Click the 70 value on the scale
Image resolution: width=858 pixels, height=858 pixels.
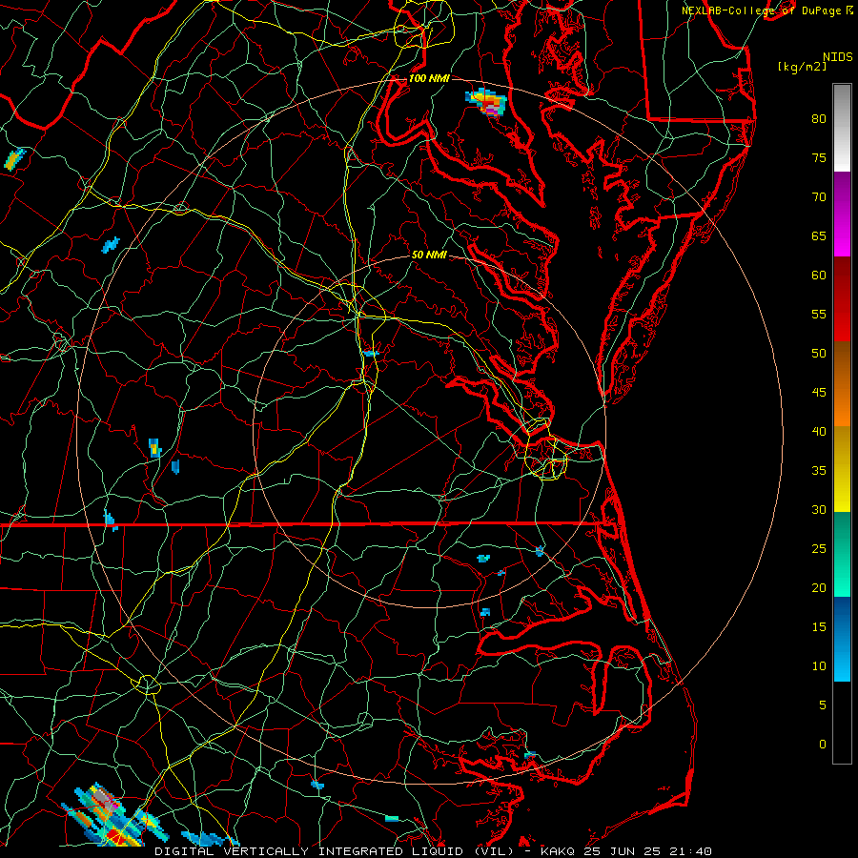819,197
